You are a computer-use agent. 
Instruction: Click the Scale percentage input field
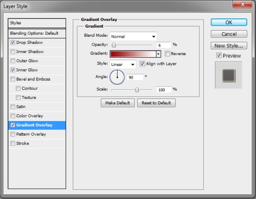pos(164,90)
